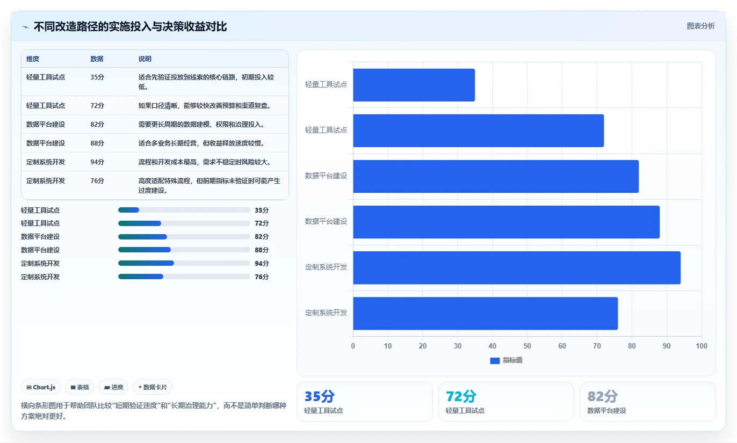Click the 35分 progress bar
Image resolution: width=737 pixels, height=443 pixels.
click(x=184, y=210)
